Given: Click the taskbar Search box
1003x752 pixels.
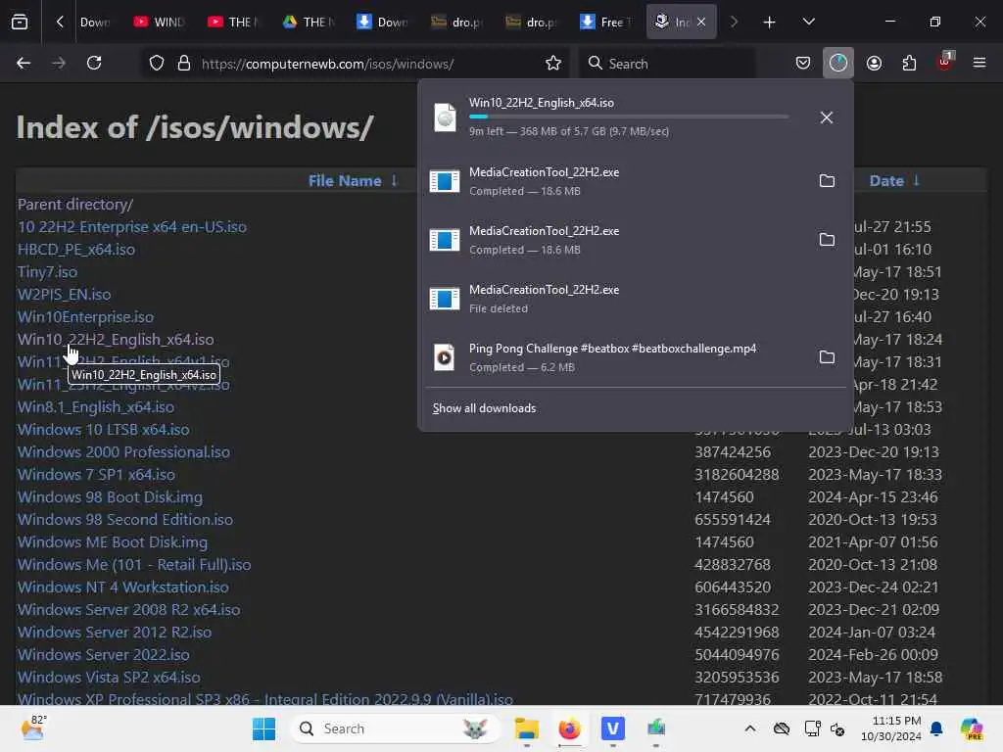Looking at the screenshot, I should (x=395, y=728).
